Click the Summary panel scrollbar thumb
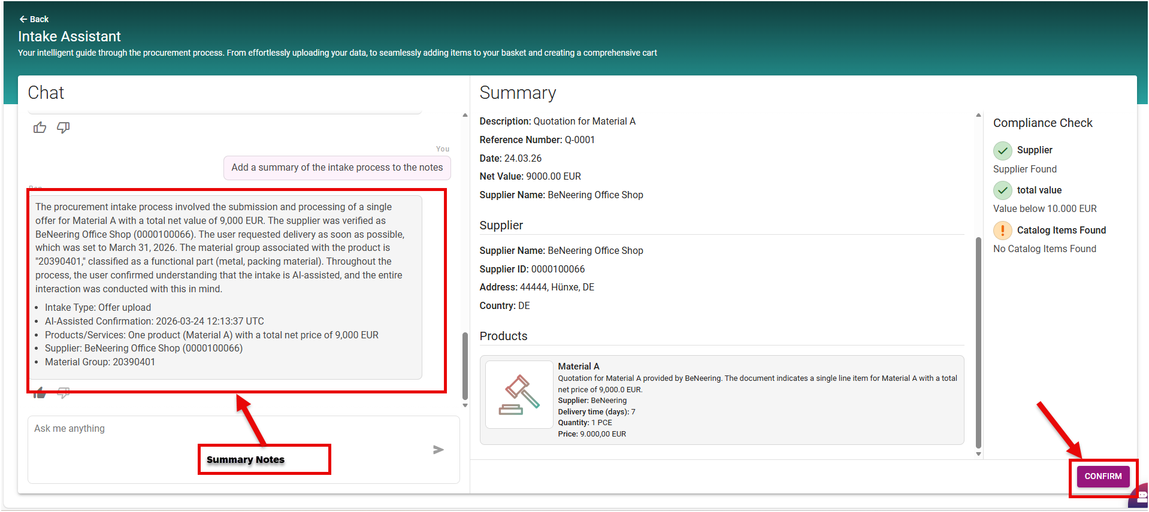The height and width of the screenshot is (512, 1149). click(x=978, y=341)
